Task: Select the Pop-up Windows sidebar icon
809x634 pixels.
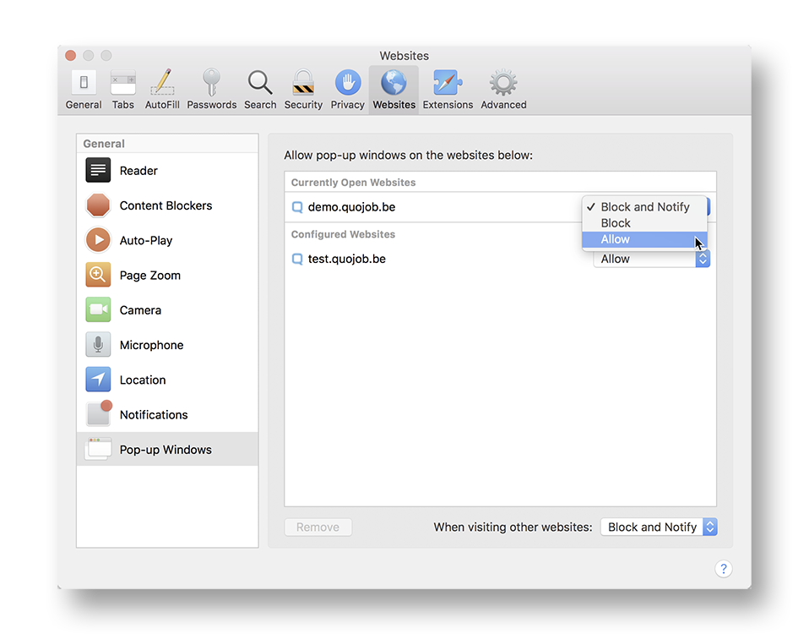Action: tap(98, 449)
